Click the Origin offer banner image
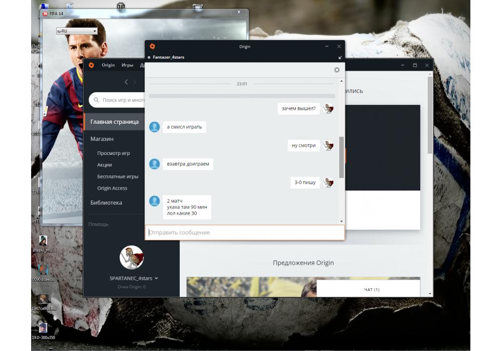 pyautogui.click(x=252, y=287)
